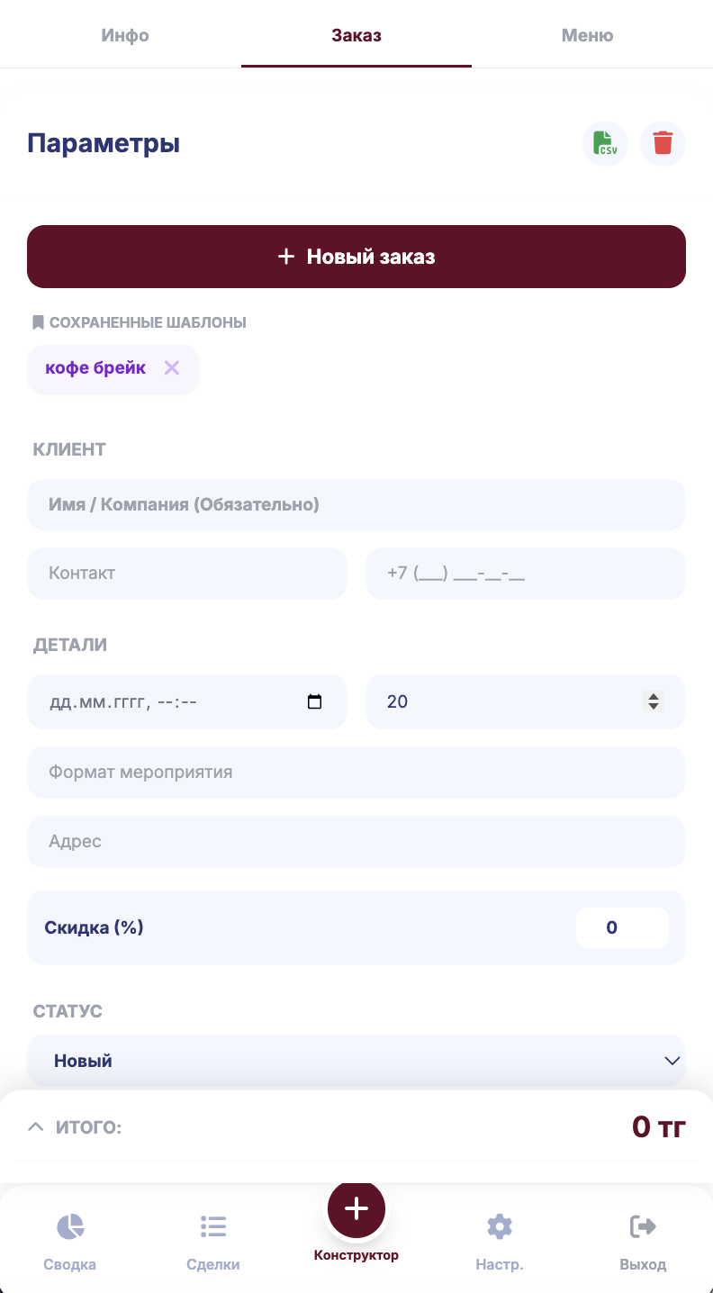Go to Сделки list view
713x1293 pixels.
[213, 1241]
